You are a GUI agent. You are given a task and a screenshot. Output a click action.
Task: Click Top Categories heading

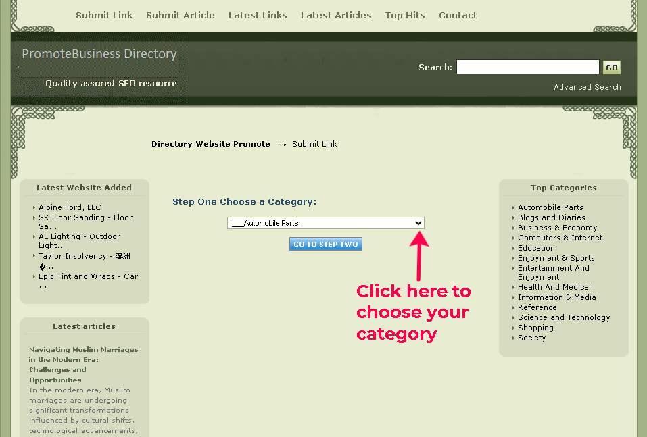[563, 188]
